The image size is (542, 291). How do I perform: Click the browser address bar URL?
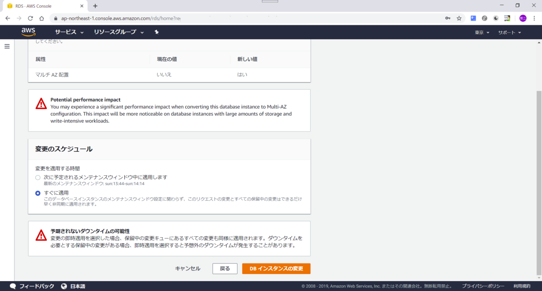[121, 19]
